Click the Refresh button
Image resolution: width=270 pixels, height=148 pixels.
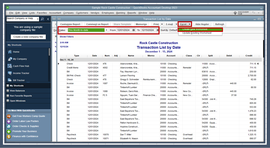pos(220,24)
